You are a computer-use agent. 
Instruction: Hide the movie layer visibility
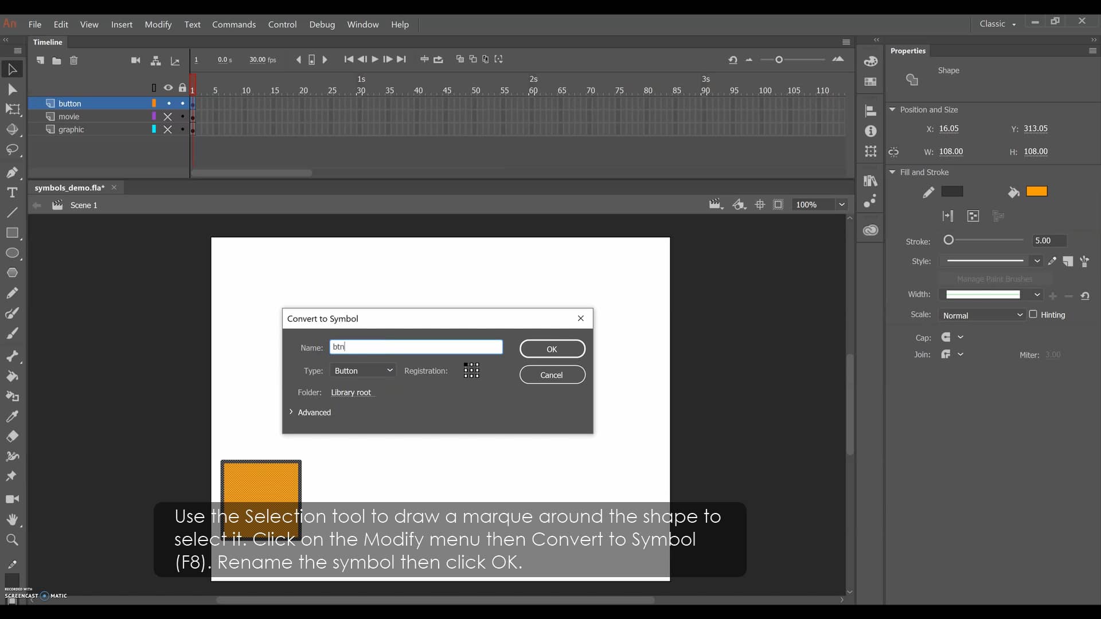pyautogui.click(x=169, y=116)
